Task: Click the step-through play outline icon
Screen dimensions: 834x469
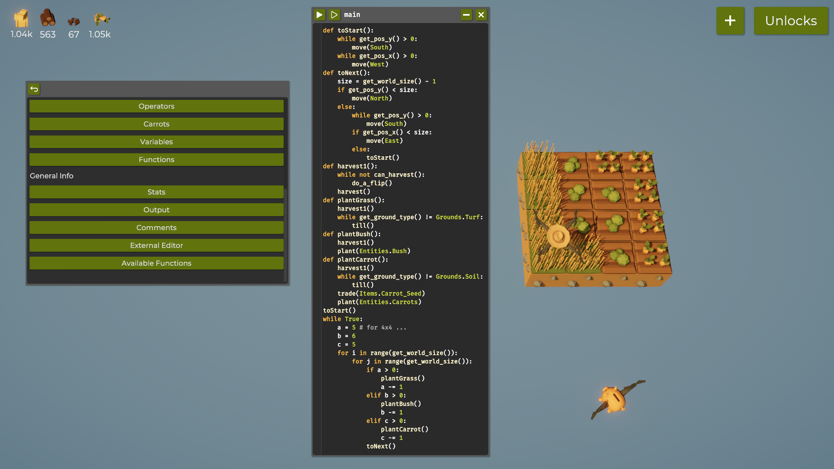Action: (x=334, y=15)
